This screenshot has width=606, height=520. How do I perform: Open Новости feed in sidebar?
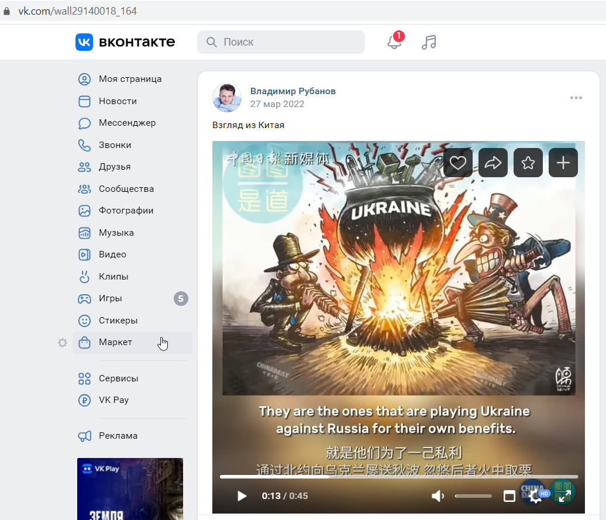(x=132, y=101)
